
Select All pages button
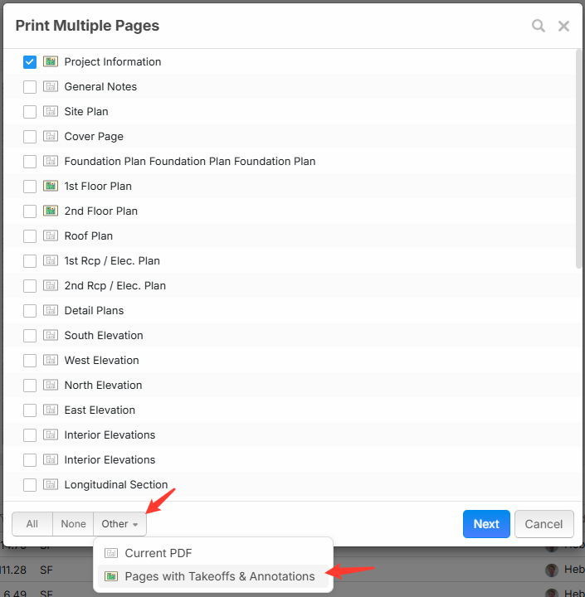coord(32,524)
